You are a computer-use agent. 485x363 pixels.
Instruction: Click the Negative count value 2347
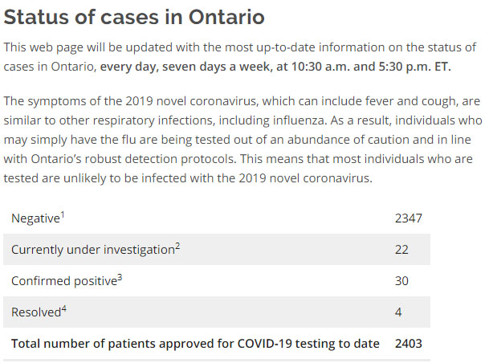[x=408, y=218]
